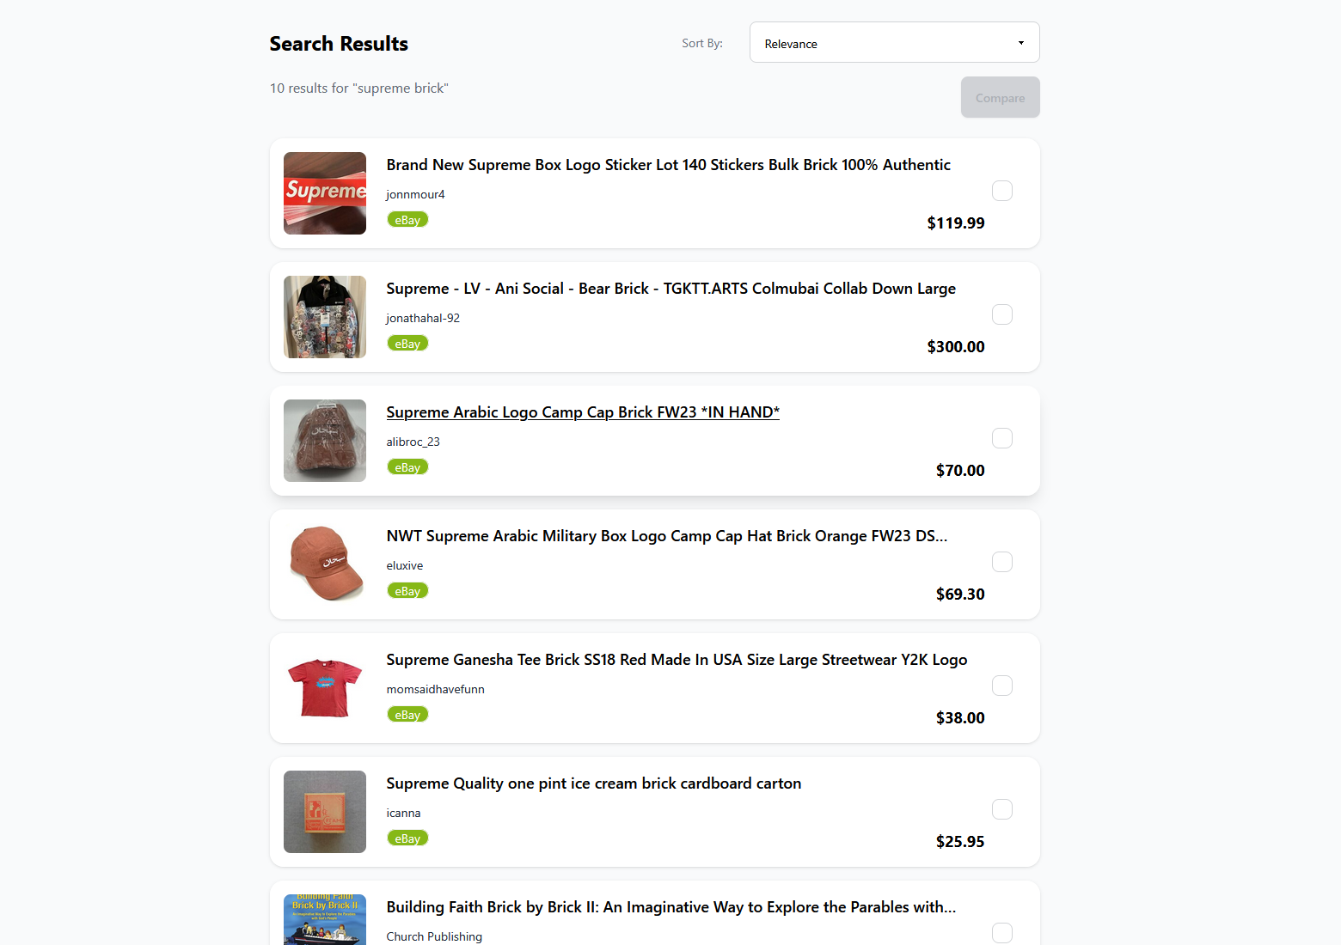Click the eBay badge on sticker listing
The image size is (1341, 945).
(407, 220)
